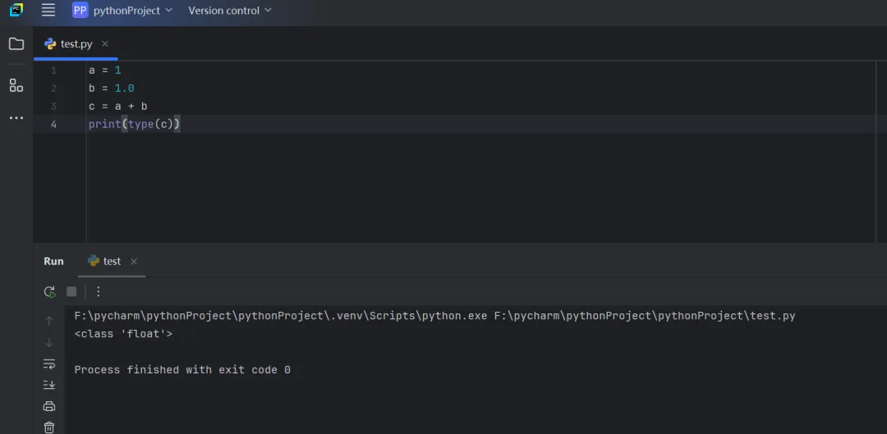Select the test.py editor tab
The image size is (887, 434).
(x=76, y=44)
